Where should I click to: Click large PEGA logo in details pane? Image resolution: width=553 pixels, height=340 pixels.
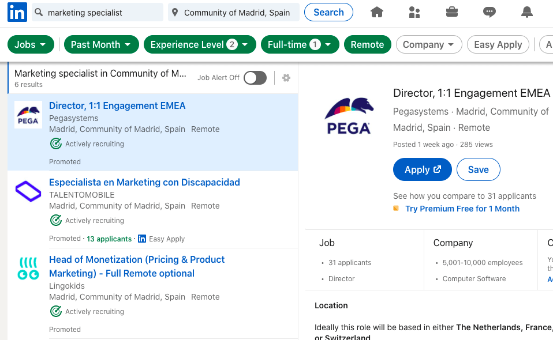[x=349, y=116]
